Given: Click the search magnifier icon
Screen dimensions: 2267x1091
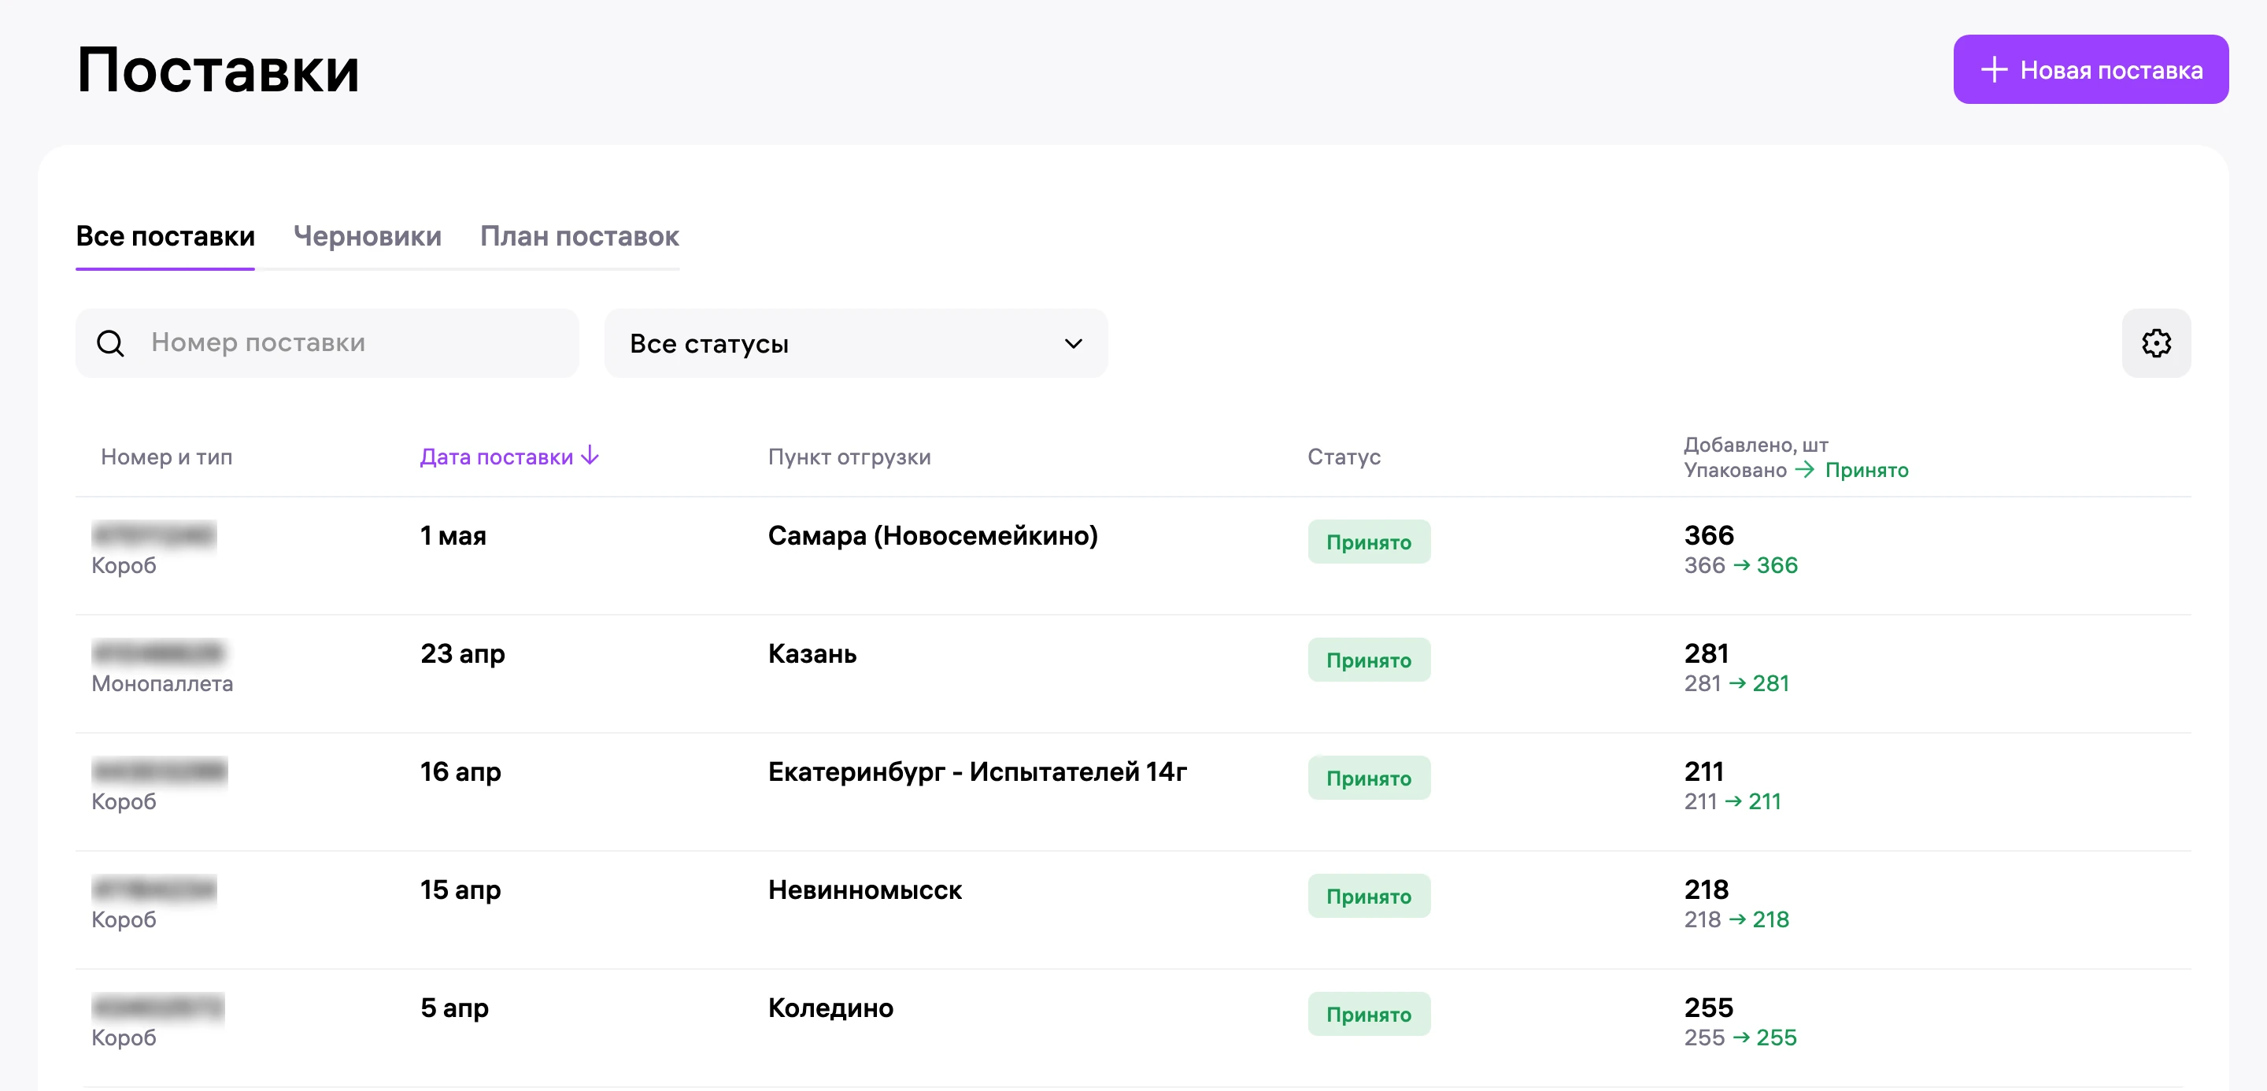Looking at the screenshot, I should (110, 343).
